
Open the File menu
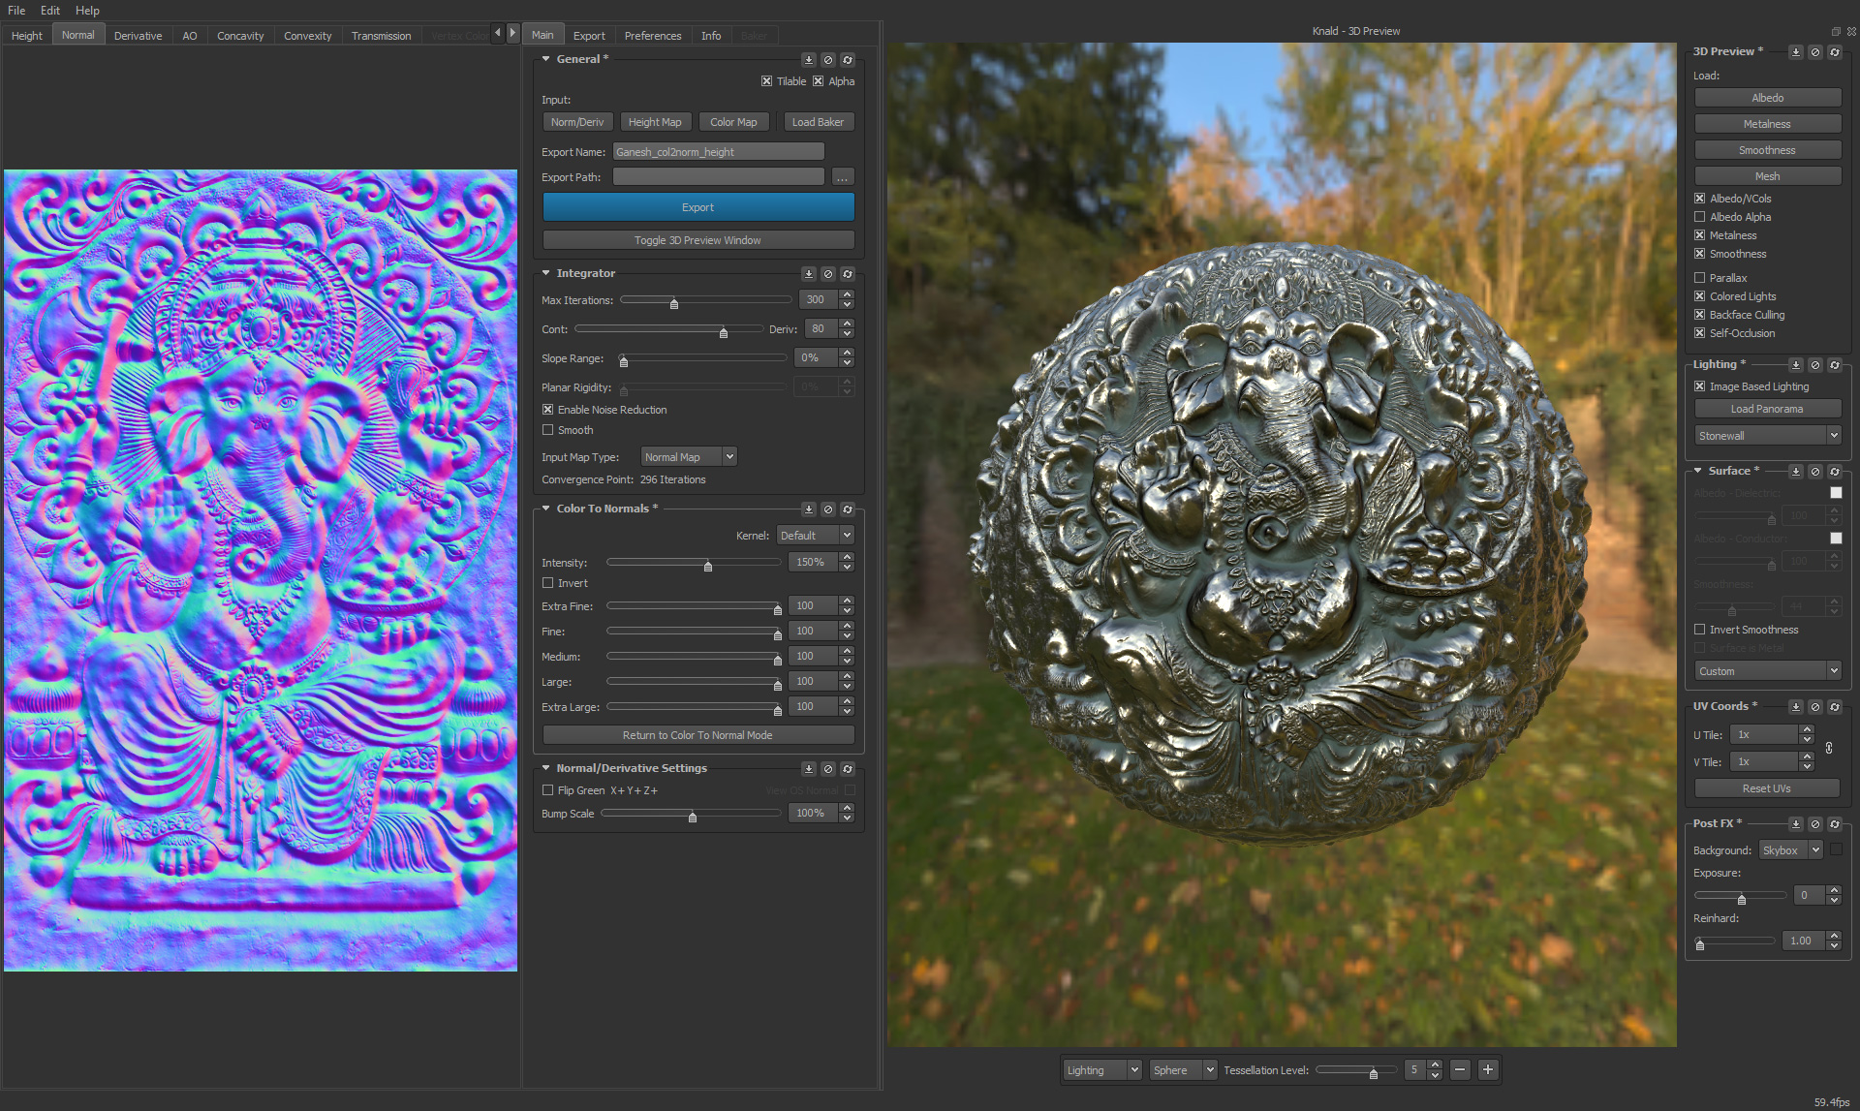point(16,11)
